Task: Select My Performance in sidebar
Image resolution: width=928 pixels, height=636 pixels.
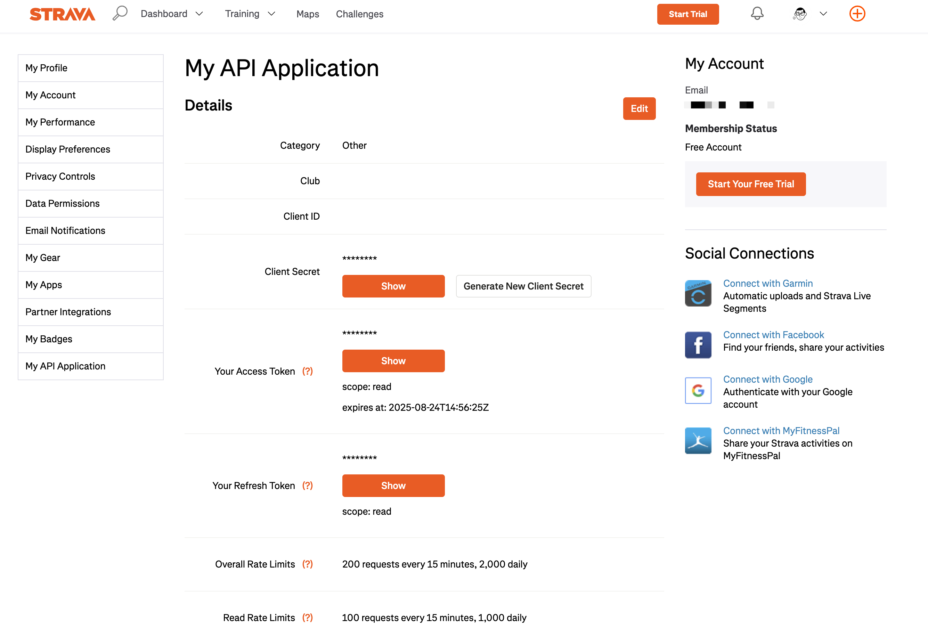Action: pyautogui.click(x=91, y=122)
